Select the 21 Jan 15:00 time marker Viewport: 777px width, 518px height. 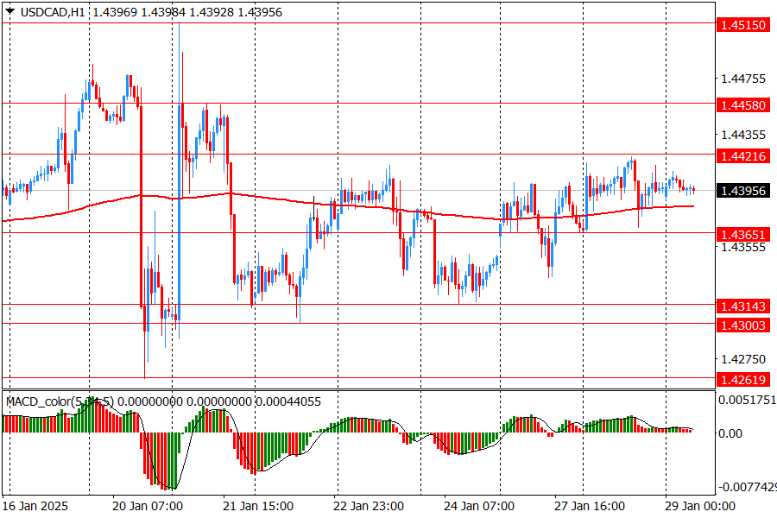point(258,506)
